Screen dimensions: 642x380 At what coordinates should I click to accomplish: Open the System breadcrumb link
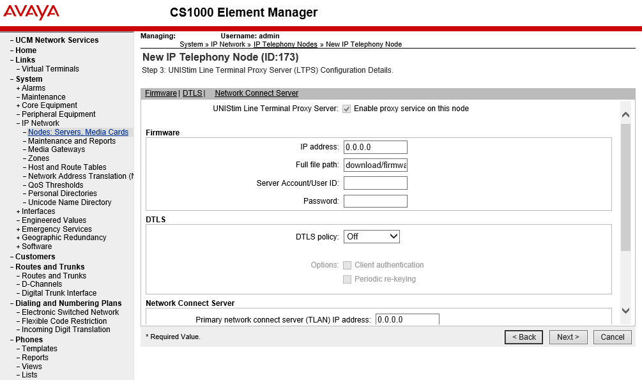coord(191,44)
